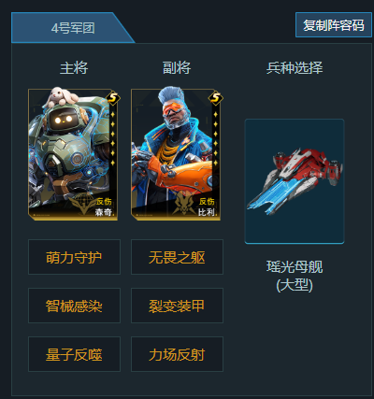Viewport: 374px width, 399px height.
Task: Open the 力场反射 skill
Action: (177, 354)
